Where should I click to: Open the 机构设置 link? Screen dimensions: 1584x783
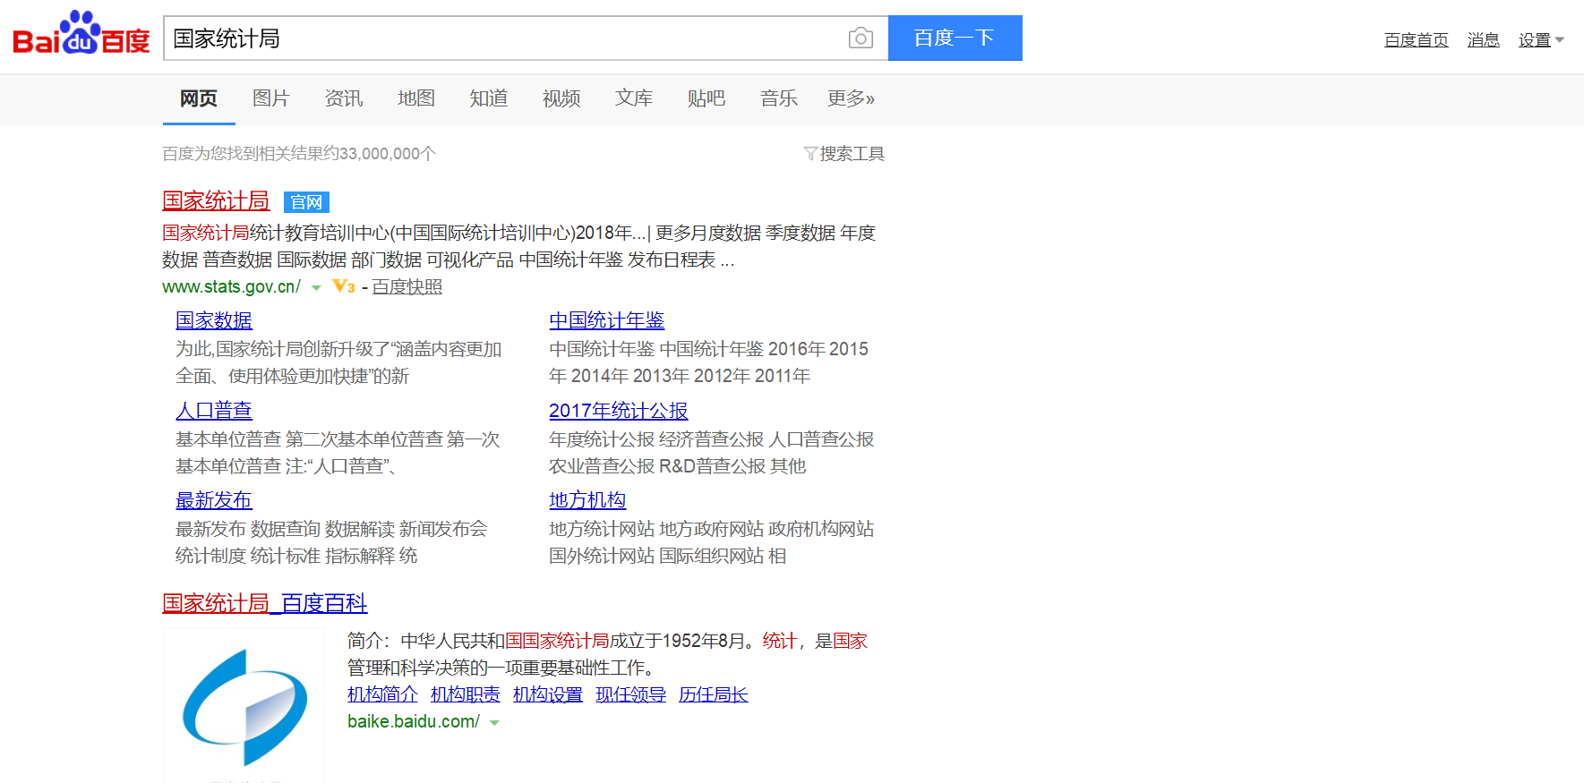[548, 694]
